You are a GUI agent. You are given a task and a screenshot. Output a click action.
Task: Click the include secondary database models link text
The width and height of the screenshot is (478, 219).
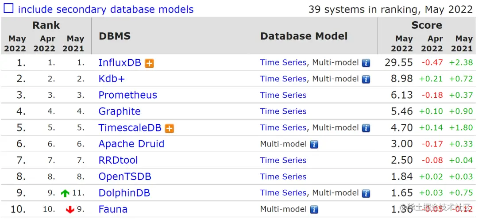click(x=106, y=9)
